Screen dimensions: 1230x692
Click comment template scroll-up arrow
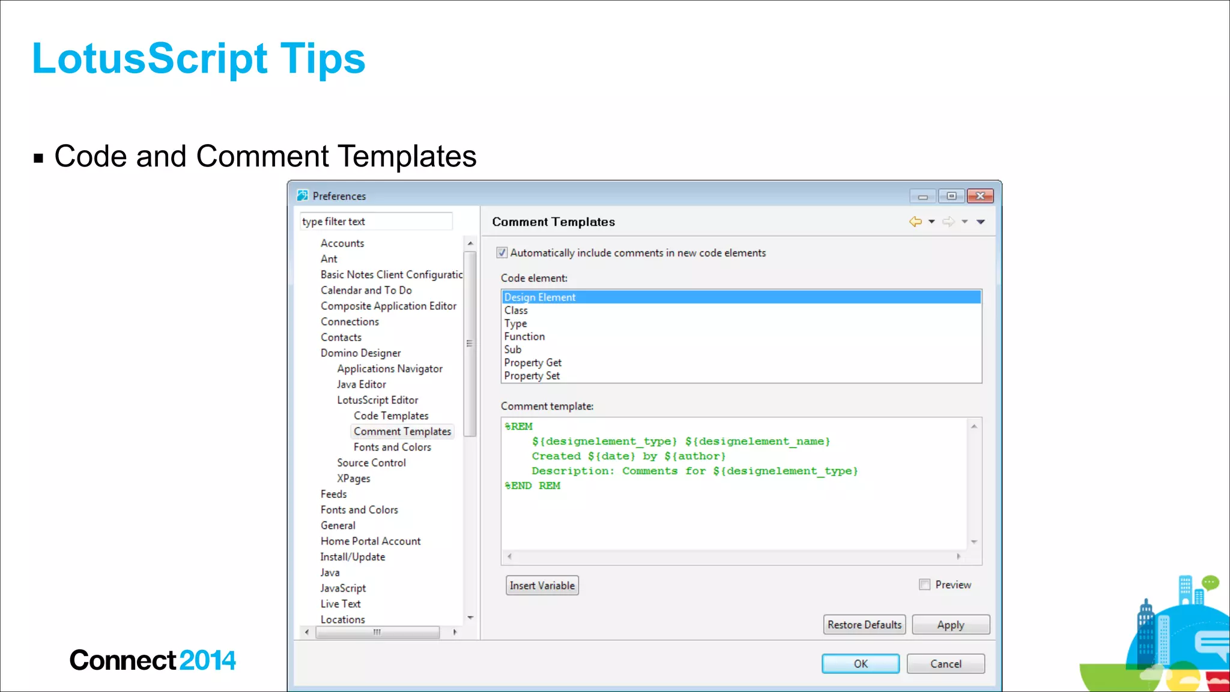click(974, 426)
